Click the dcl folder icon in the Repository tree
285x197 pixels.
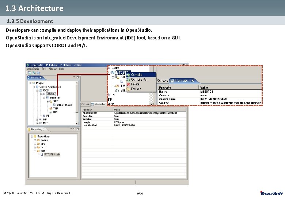[x=38, y=147]
